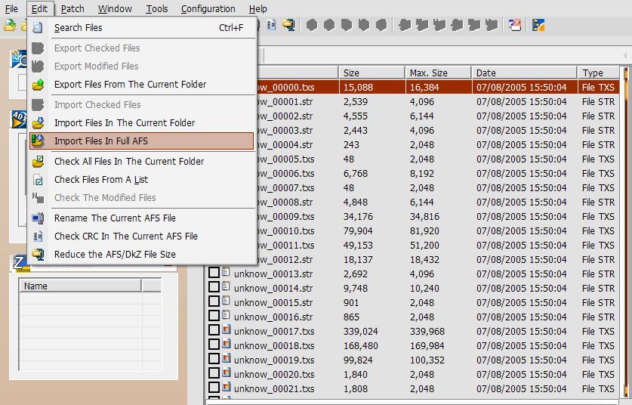Image resolution: width=632 pixels, height=405 pixels.
Task: Tick the checkbox for unknow_00013.str
Action: [x=214, y=274]
